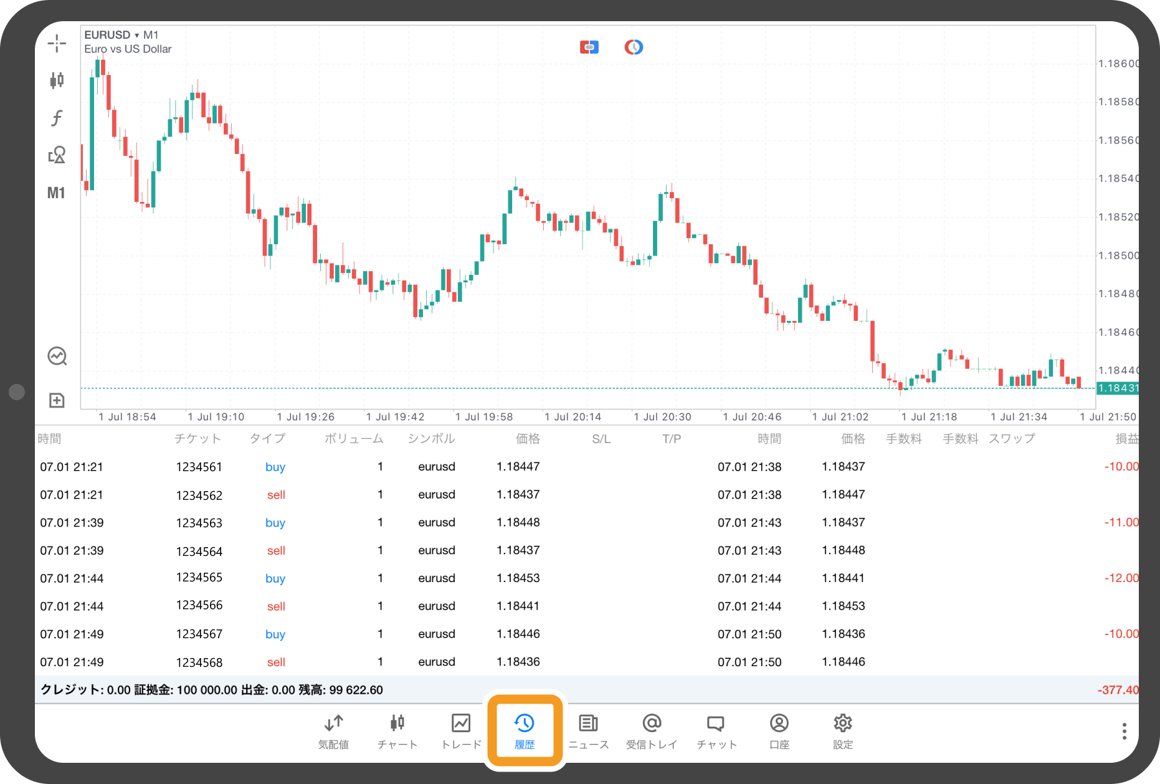Open the indicators function icon
Screen dimensions: 1160x784
click(57, 117)
